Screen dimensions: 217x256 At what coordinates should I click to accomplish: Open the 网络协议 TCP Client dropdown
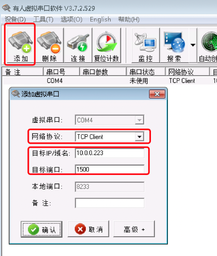(x=140, y=137)
